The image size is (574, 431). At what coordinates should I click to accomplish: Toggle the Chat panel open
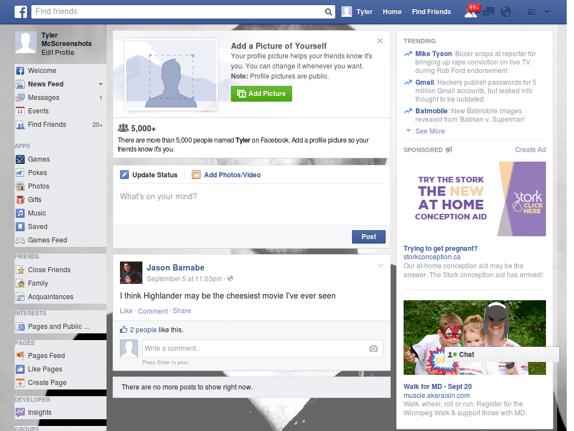pyautogui.click(x=465, y=354)
